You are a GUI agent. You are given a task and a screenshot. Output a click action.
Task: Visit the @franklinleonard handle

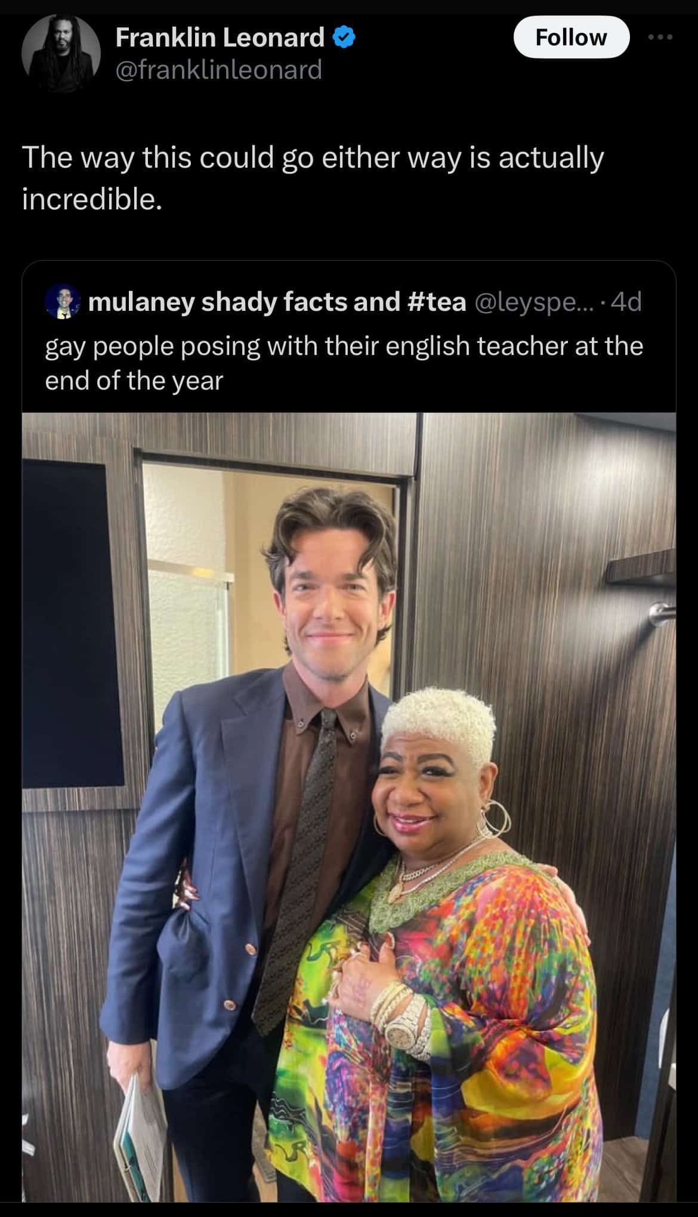click(218, 69)
